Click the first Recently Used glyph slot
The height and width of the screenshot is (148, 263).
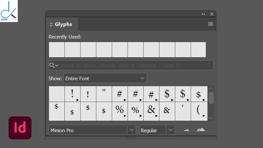[x=57, y=50]
